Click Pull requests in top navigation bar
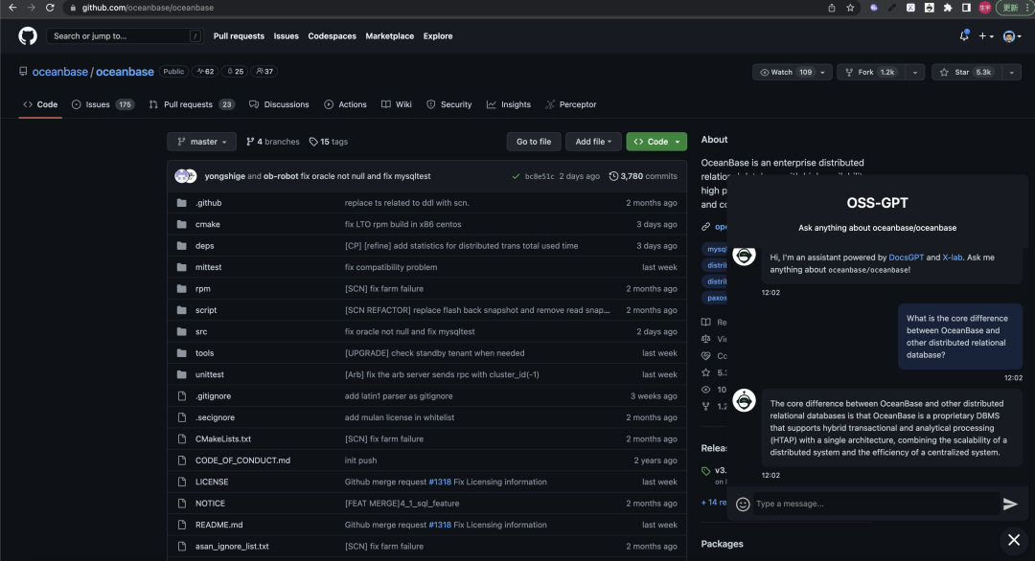 (239, 36)
